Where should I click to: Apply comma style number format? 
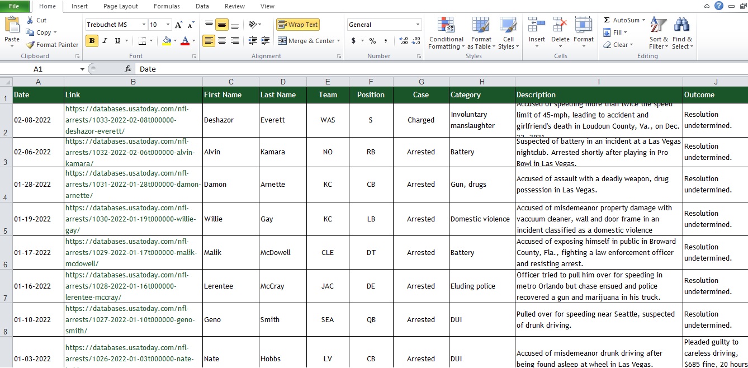(386, 41)
